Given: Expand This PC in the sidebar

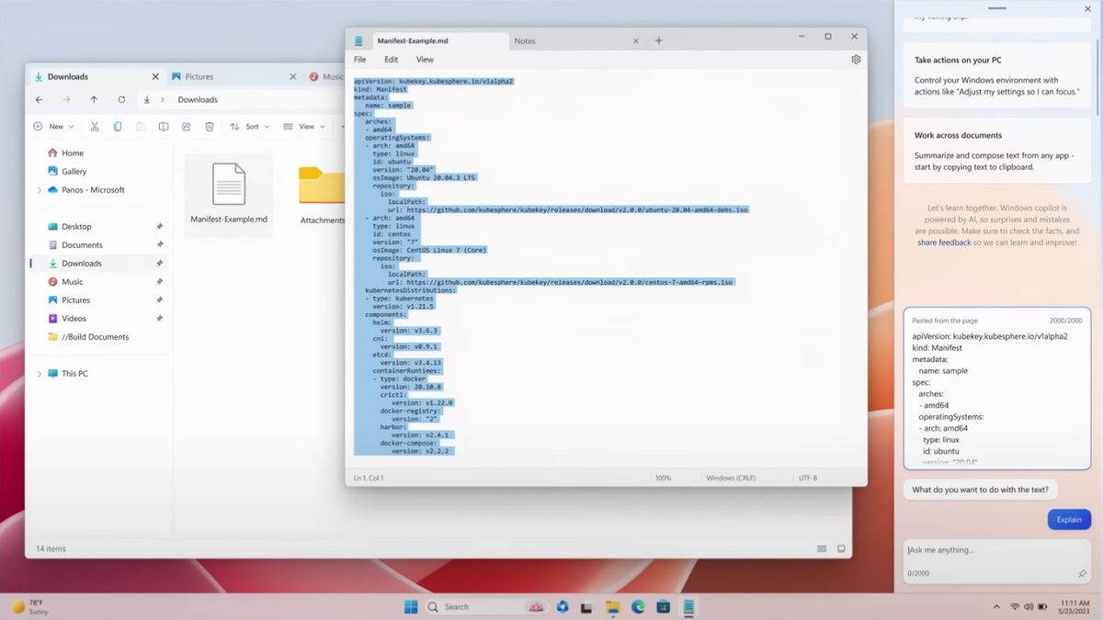Looking at the screenshot, I should tap(39, 373).
